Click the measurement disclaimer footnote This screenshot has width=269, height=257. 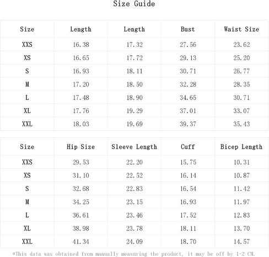pos(133,254)
